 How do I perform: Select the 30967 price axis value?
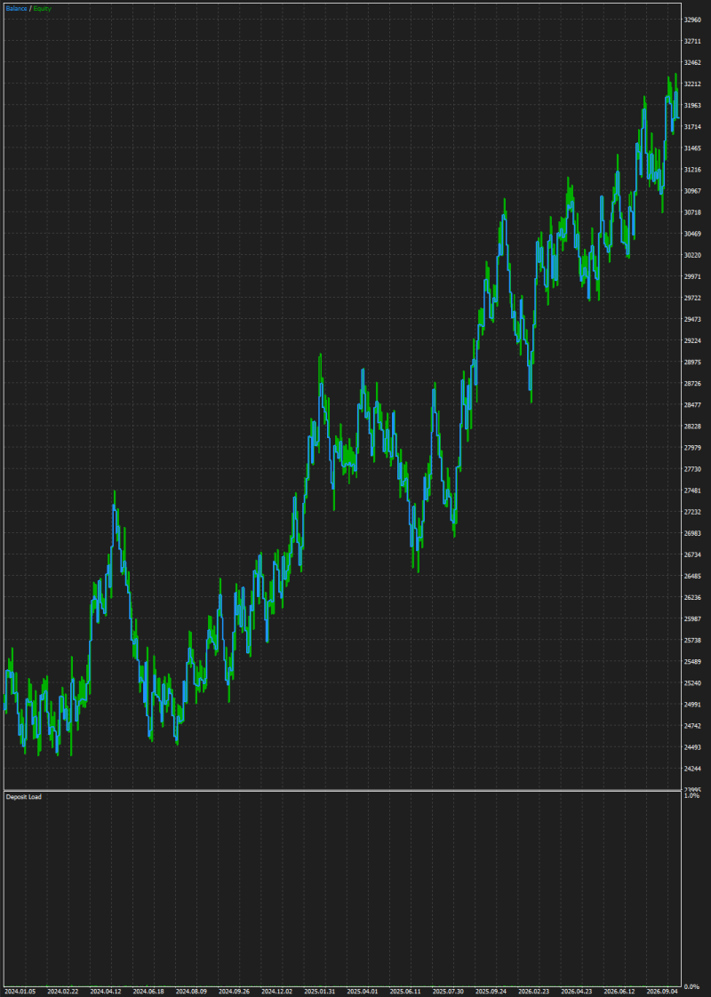[x=692, y=191]
